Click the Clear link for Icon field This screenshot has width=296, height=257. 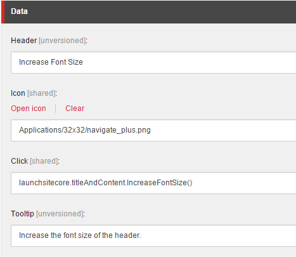point(75,109)
